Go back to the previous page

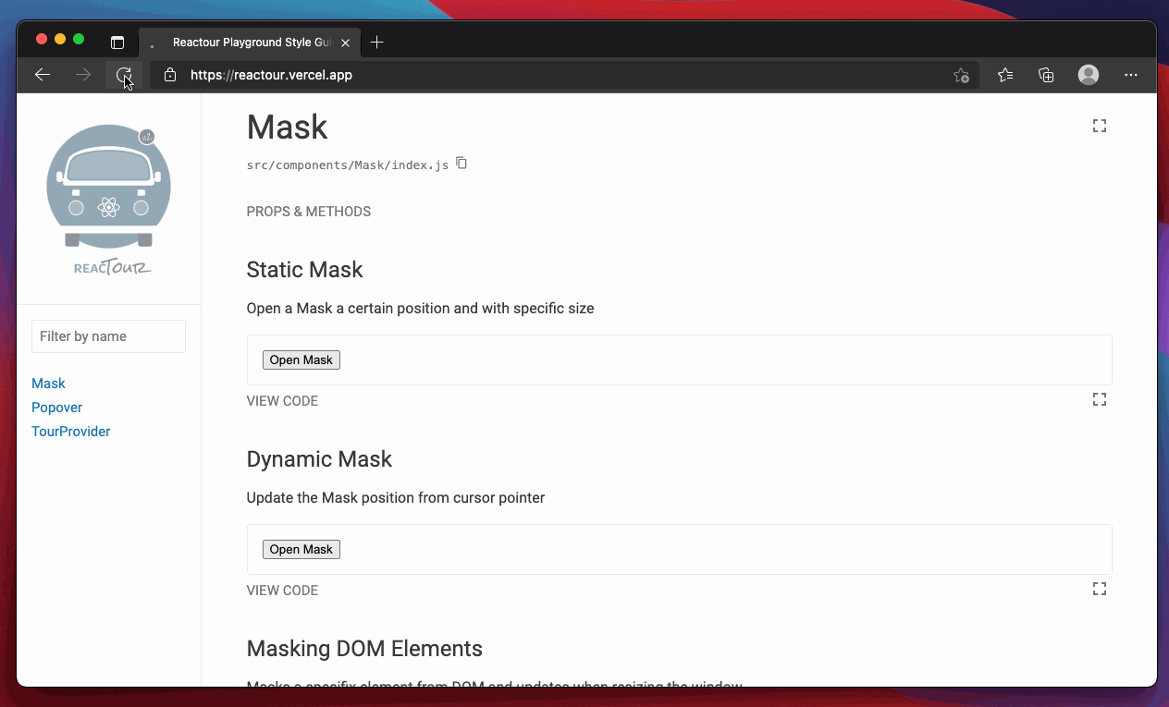(x=43, y=75)
